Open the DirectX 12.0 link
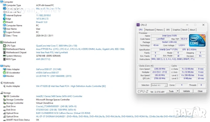 tap(42, 22)
